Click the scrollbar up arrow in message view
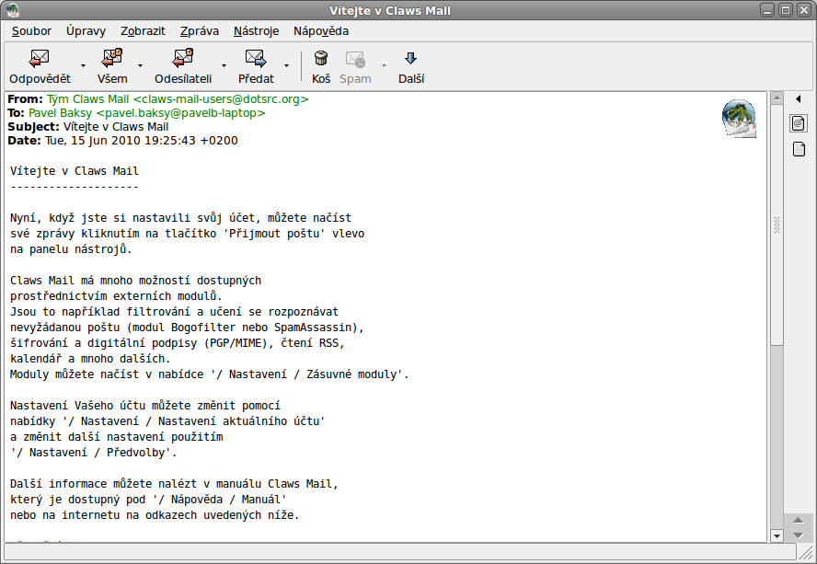This screenshot has width=817, height=564. click(776, 98)
